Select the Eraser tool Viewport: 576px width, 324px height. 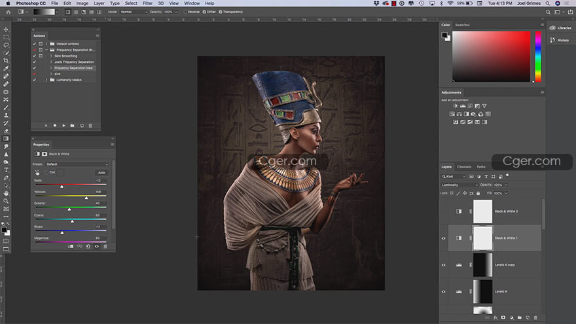pos(6,131)
